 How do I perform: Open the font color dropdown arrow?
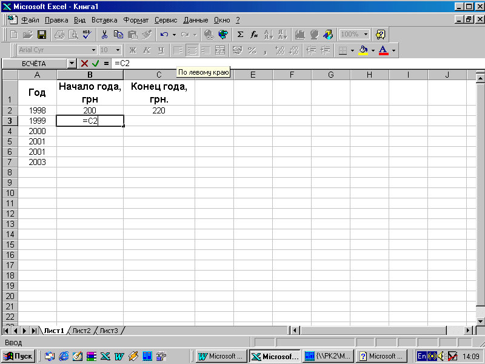pos(393,50)
